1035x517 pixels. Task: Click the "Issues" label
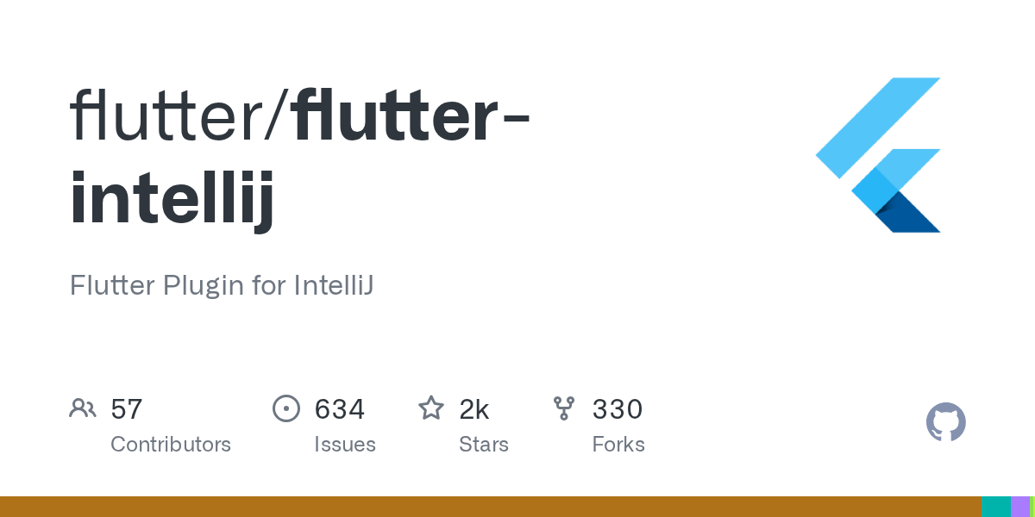click(345, 445)
